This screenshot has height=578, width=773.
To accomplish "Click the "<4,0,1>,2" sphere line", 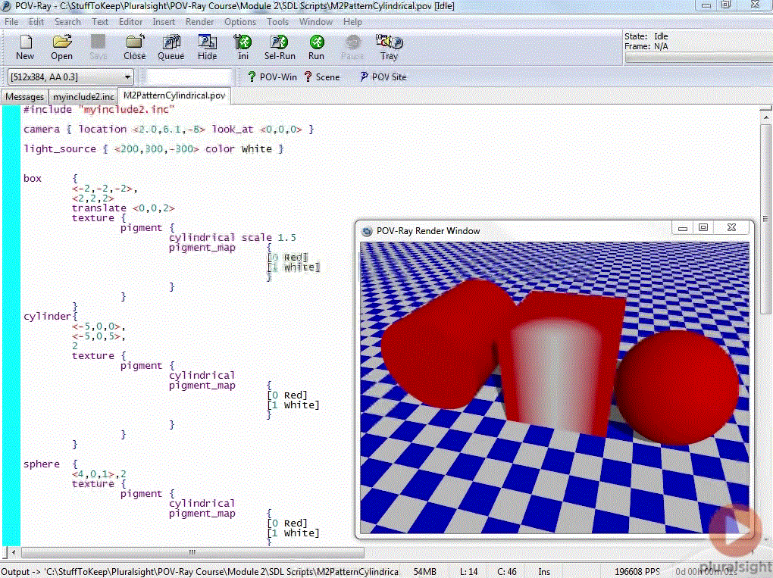I will click(99, 474).
